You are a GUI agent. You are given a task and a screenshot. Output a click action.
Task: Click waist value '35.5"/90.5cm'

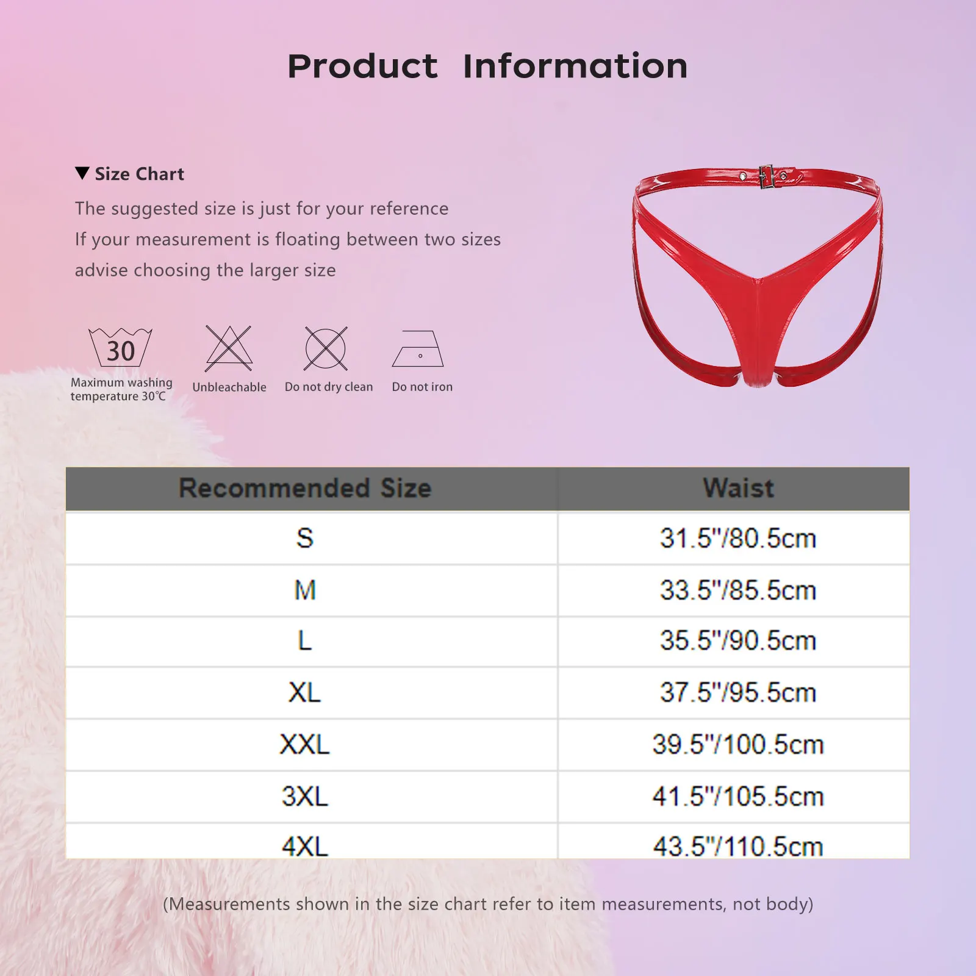tap(738, 641)
